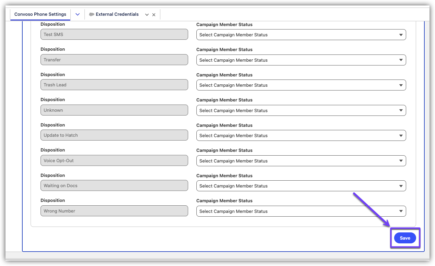The width and height of the screenshot is (435, 266).
Task: Choose Campaign Member Status for Unknown disposition
Action: click(x=301, y=110)
